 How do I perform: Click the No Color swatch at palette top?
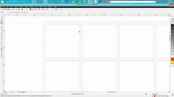[x=172, y=23]
